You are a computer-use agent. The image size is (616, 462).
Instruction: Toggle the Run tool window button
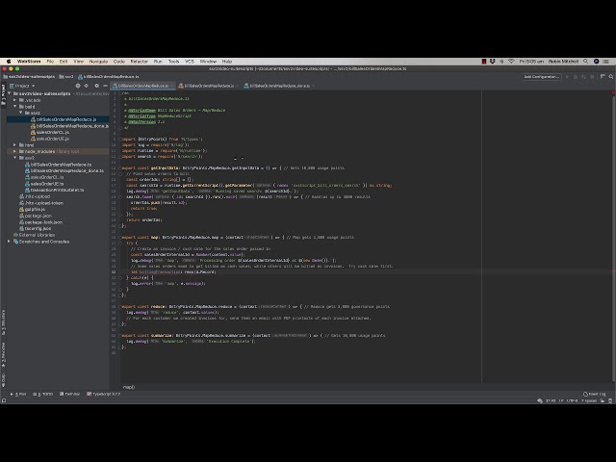pyautogui.click(x=18, y=394)
